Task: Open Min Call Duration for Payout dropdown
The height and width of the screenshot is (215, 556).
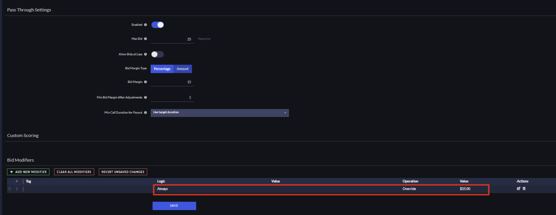Action: 220,113
